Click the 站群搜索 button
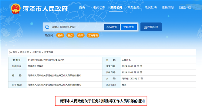 [129, 27]
